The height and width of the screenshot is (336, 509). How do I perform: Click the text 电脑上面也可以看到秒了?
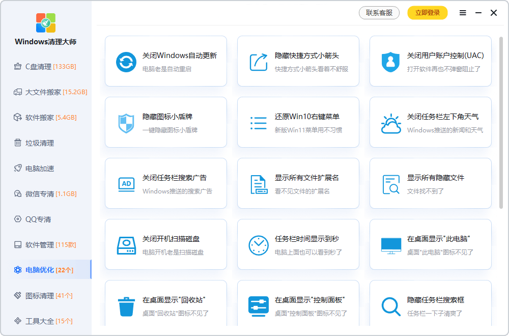tap(308, 252)
